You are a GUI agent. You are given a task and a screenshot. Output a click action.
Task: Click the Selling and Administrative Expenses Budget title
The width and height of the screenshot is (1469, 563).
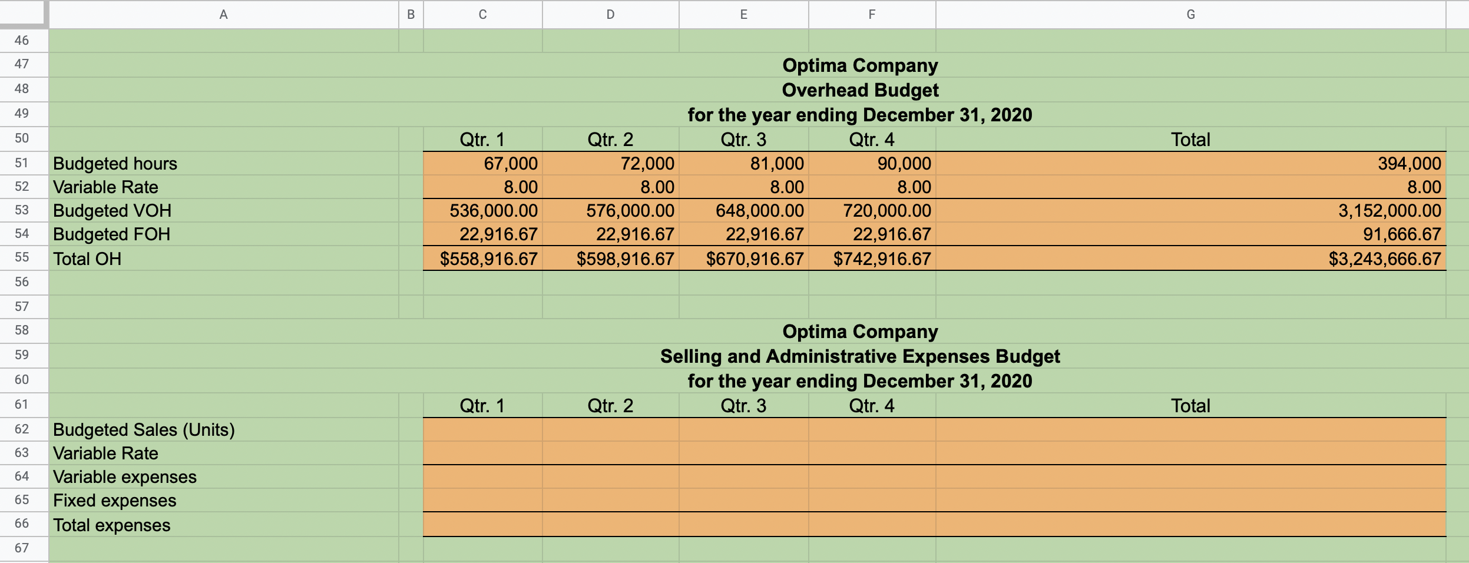tap(859, 356)
